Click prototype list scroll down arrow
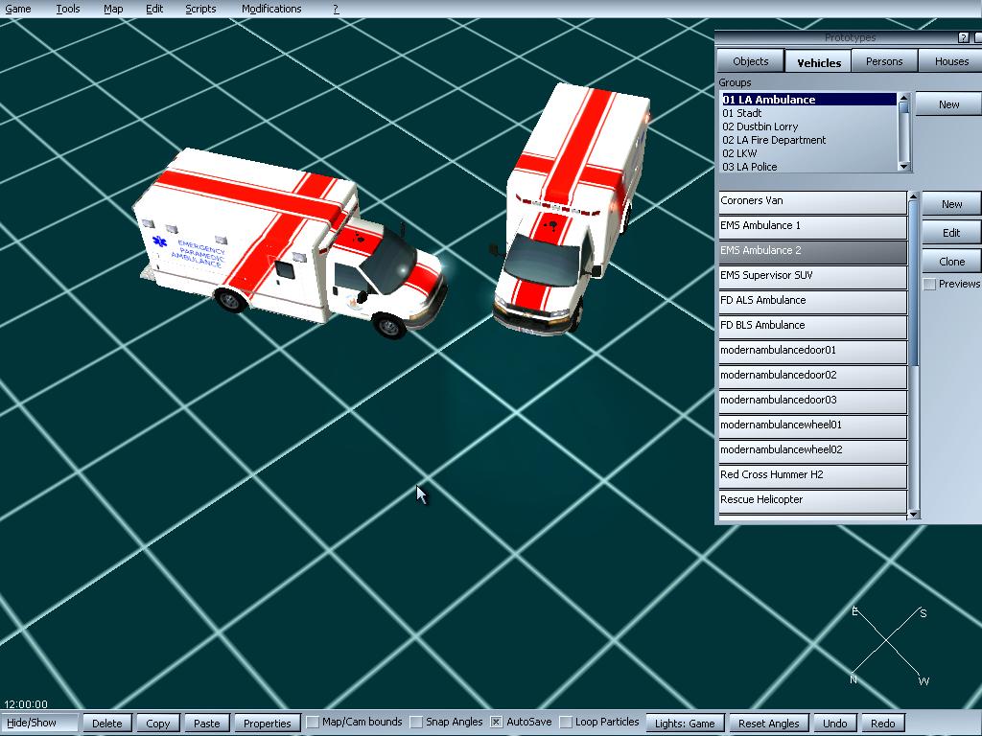Viewport: 982px width, 736px height. click(x=913, y=515)
